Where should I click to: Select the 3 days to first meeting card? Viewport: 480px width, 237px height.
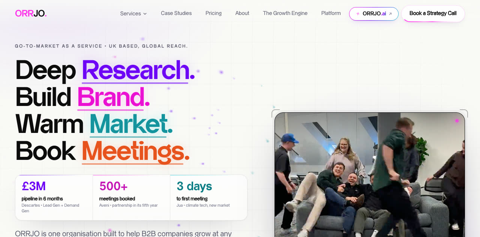208,197
